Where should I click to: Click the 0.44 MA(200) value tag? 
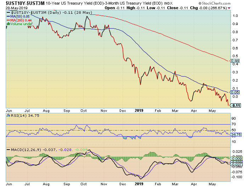pyautogui.click(x=235, y=61)
